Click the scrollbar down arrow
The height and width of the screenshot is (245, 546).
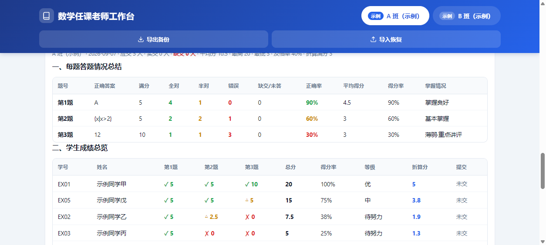coord(543,242)
